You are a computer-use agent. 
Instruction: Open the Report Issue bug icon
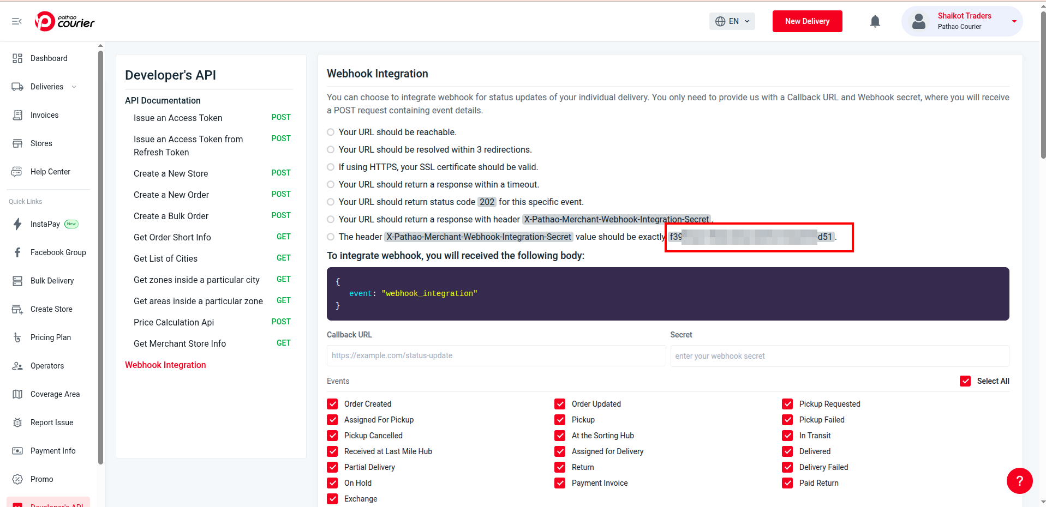point(17,422)
